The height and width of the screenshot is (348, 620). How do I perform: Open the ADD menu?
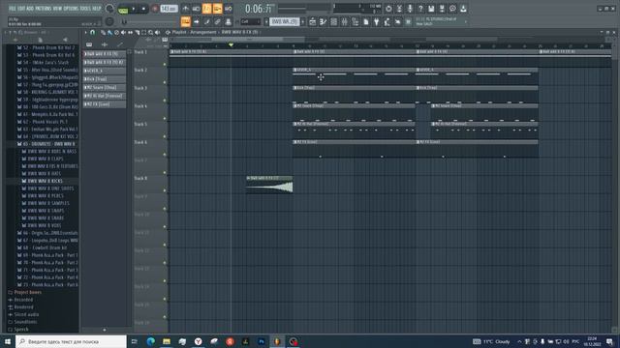click(30, 9)
